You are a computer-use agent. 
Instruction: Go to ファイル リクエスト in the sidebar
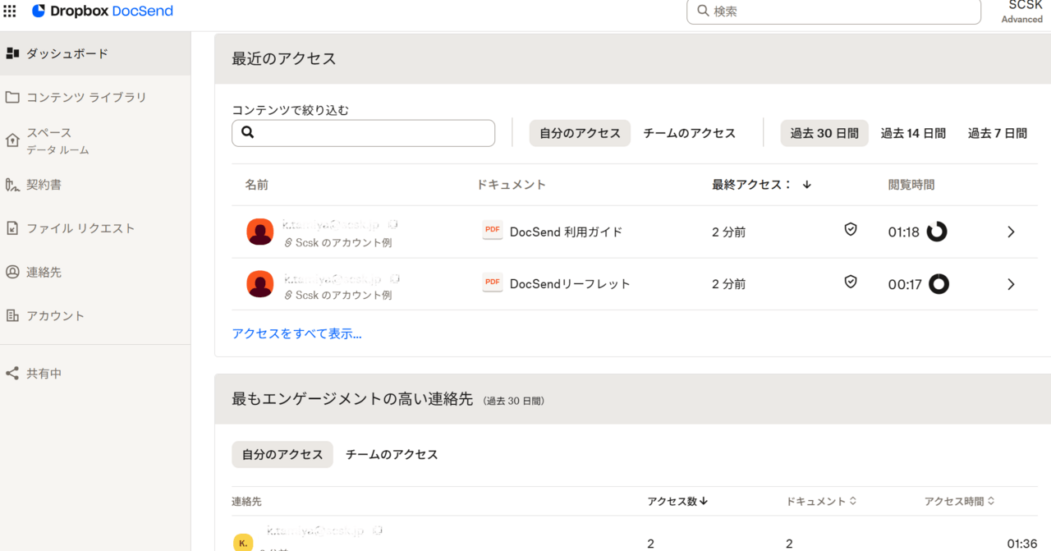[x=80, y=228]
